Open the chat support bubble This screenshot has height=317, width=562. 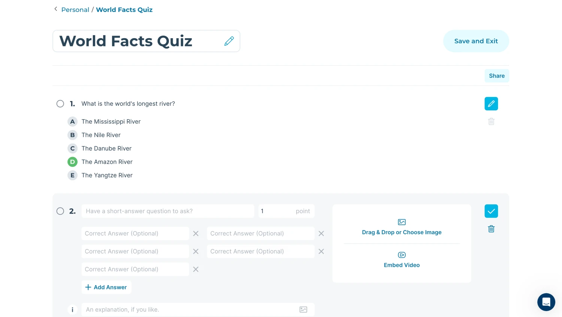tap(546, 302)
